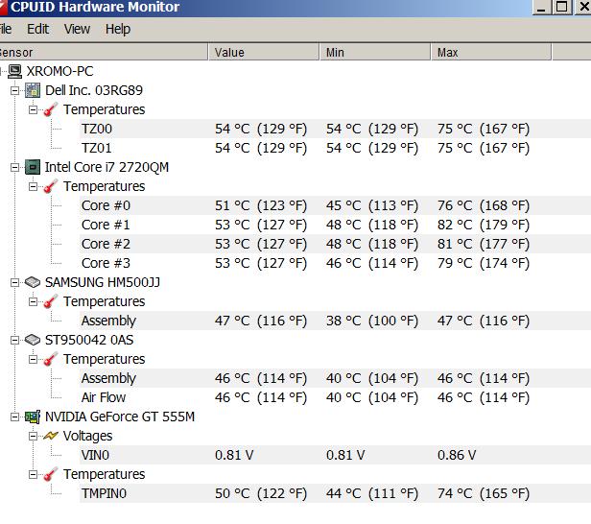Collapse the ST950042 0AS node
The width and height of the screenshot is (591, 524).
click(14, 340)
